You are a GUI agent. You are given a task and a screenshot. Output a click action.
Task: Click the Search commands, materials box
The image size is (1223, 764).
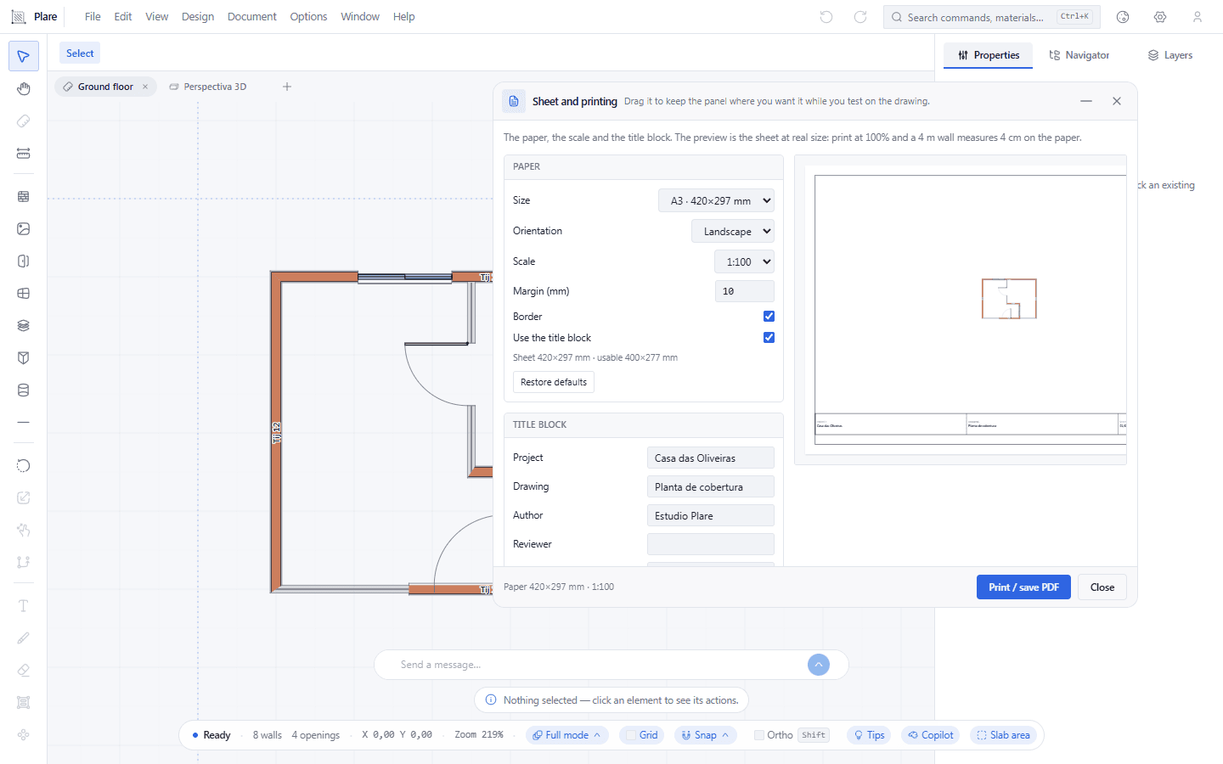tap(992, 17)
